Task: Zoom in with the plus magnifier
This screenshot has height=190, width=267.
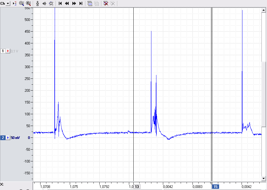Action: pyautogui.click(x=28, y=4)
